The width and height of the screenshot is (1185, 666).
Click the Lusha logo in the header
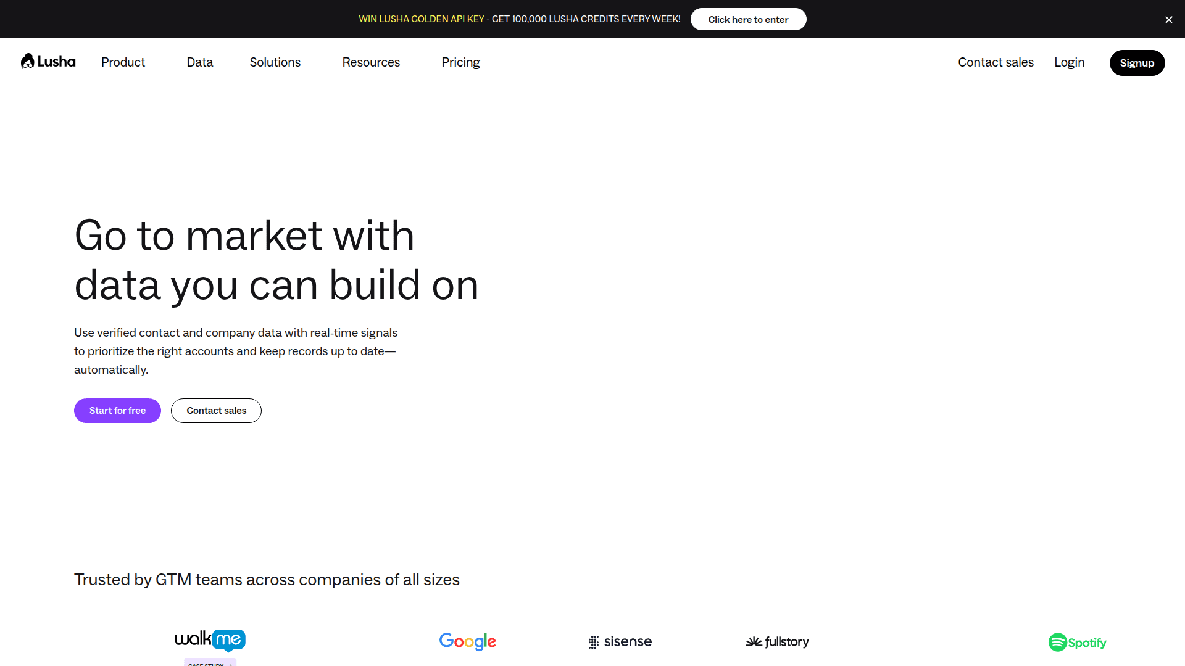tap(48, 62)
